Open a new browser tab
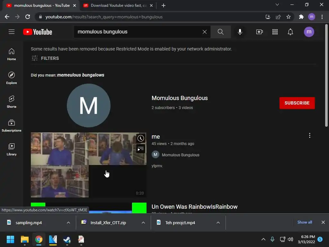 point(164,5)
